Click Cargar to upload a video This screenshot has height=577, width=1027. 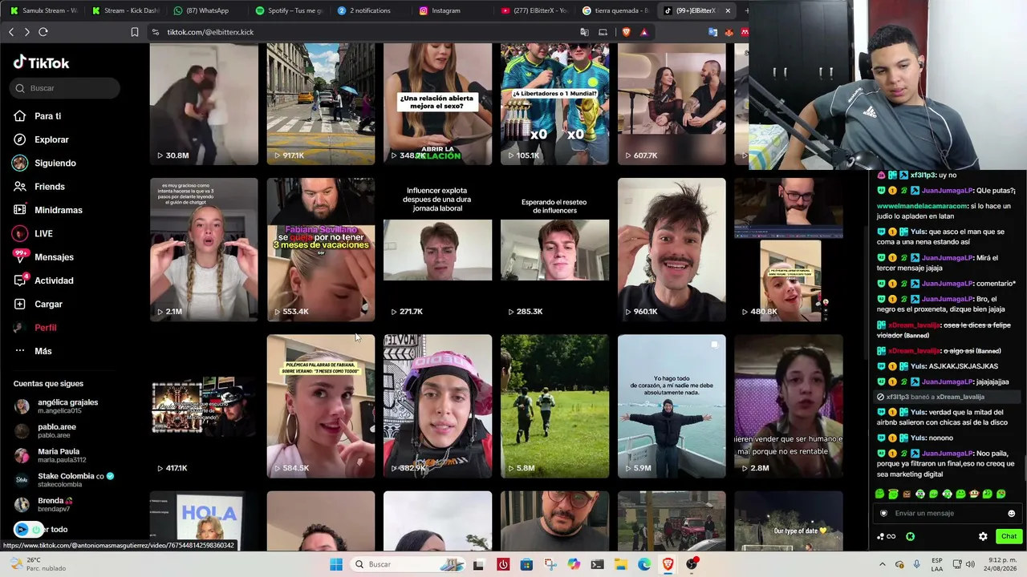tap(48, 304)
